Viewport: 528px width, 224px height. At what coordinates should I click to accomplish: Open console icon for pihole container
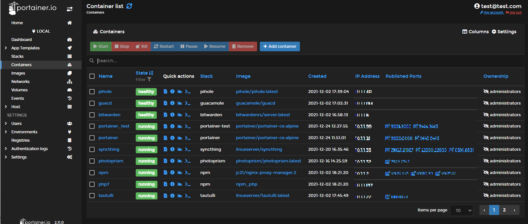point(188,92)
